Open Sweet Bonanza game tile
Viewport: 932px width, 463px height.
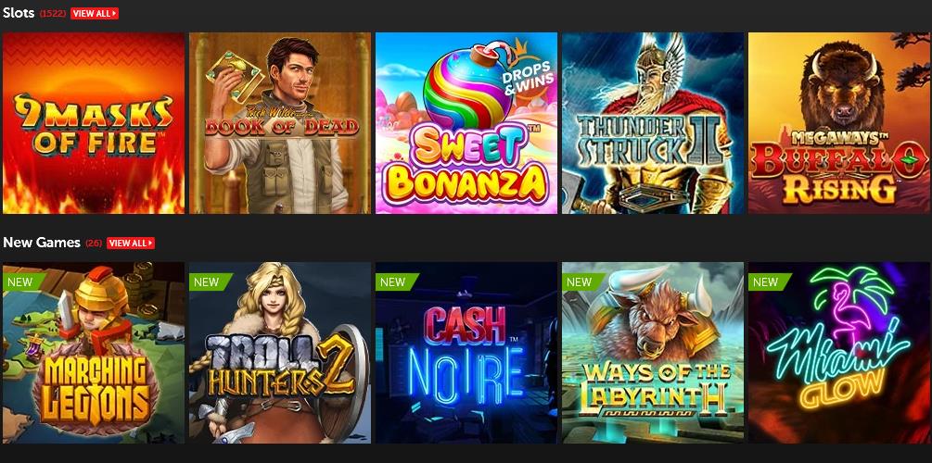click(x=466, y=123)
